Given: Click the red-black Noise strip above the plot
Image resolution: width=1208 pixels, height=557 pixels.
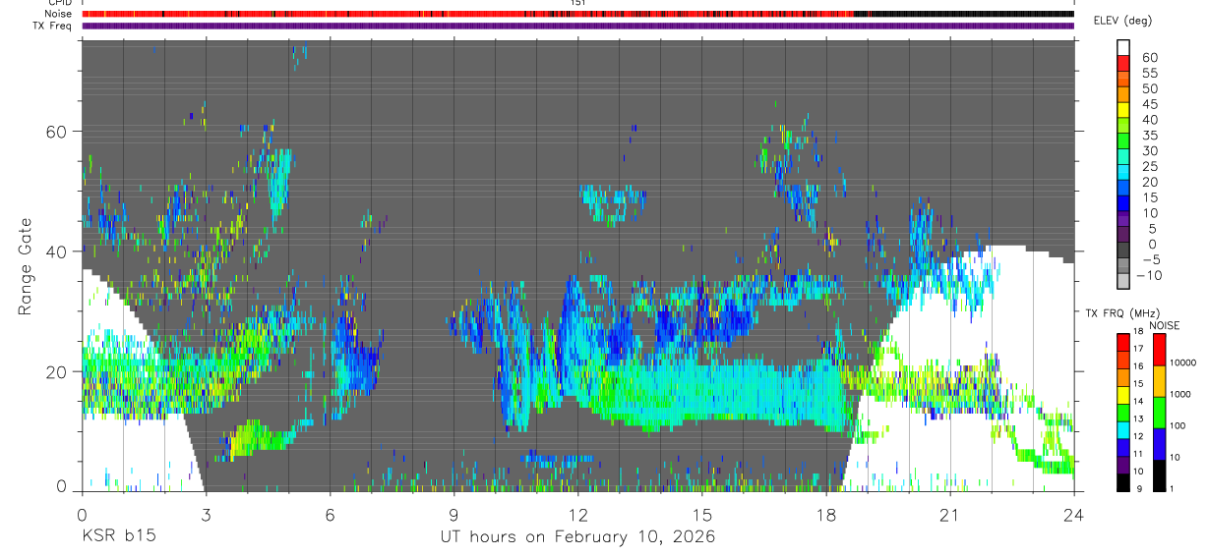Looking at the screenshot, I should [577, 14].
